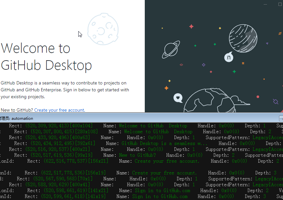Select console text "(520,516,920,537)[400x21]"
Image resolution: width=283 pixels, height=200 pixels.
[58, 149]
